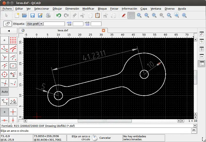Select the leva.dxf document tab
The image size is (206, 142).
click(63, 30)
